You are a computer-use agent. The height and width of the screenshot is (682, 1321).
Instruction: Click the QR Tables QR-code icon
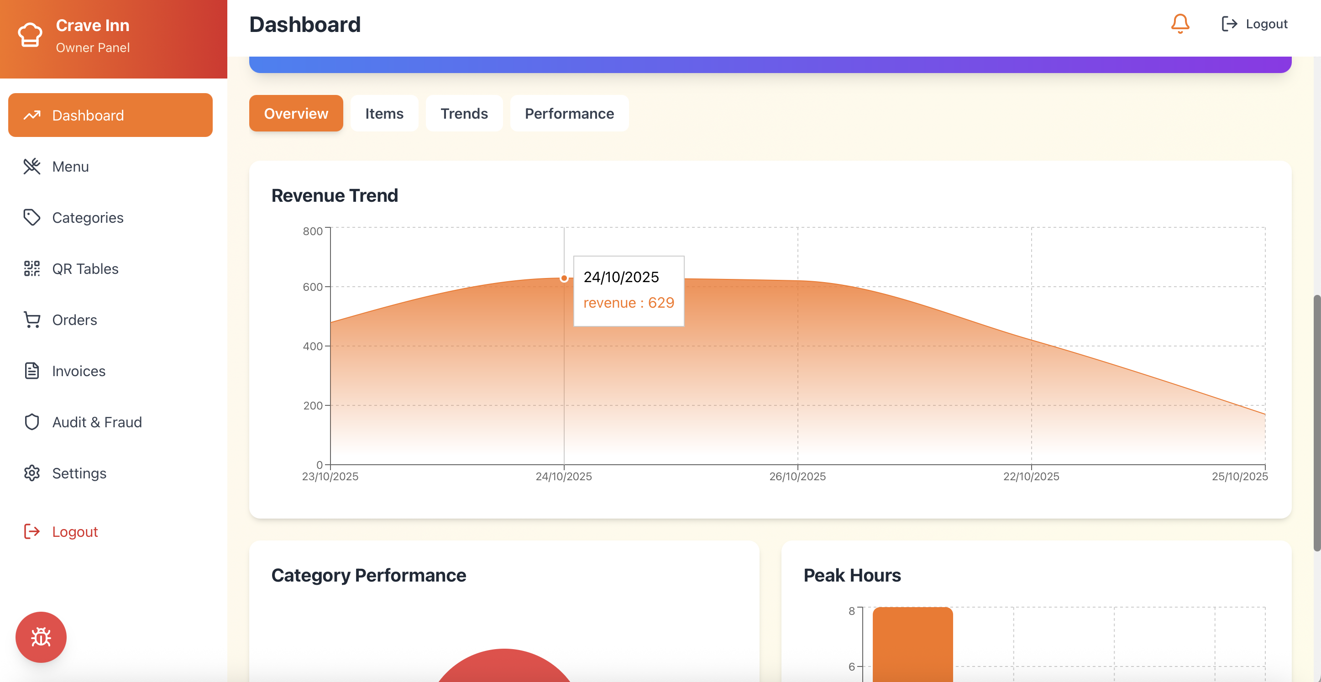click(x=32, y=268)
